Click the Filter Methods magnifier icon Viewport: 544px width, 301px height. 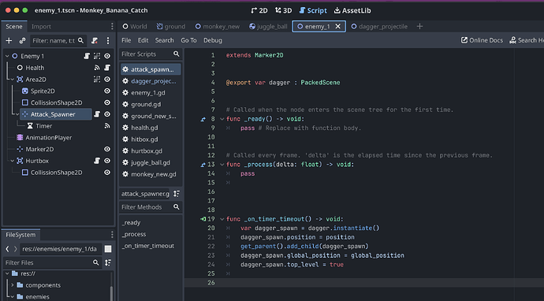[177, 206]
